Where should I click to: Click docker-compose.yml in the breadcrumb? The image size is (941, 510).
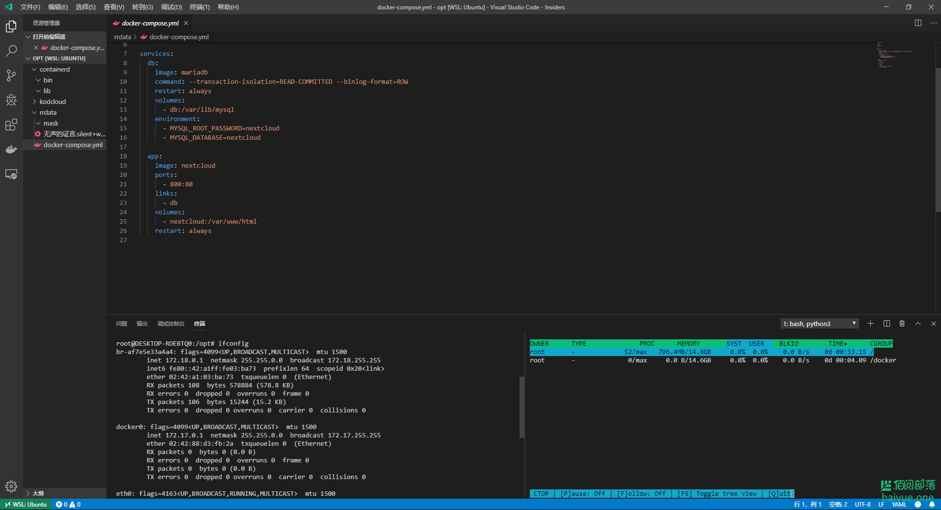pos(179,37)
